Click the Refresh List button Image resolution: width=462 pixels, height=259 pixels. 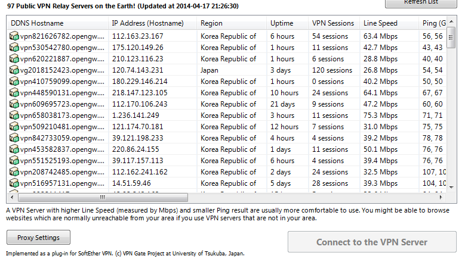pyautogui.click(x=421, y=3)
